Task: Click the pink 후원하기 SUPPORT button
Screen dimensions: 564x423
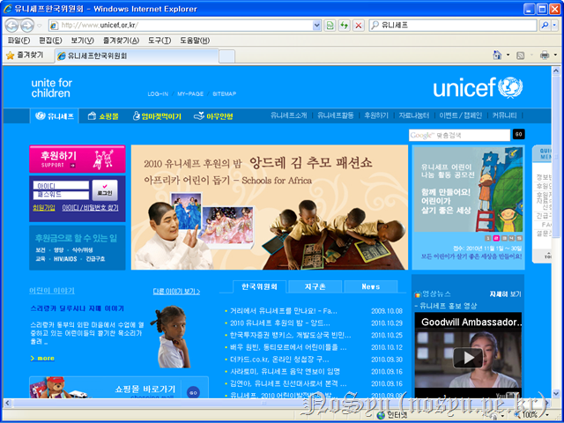Action: click(x=63, y=160)
